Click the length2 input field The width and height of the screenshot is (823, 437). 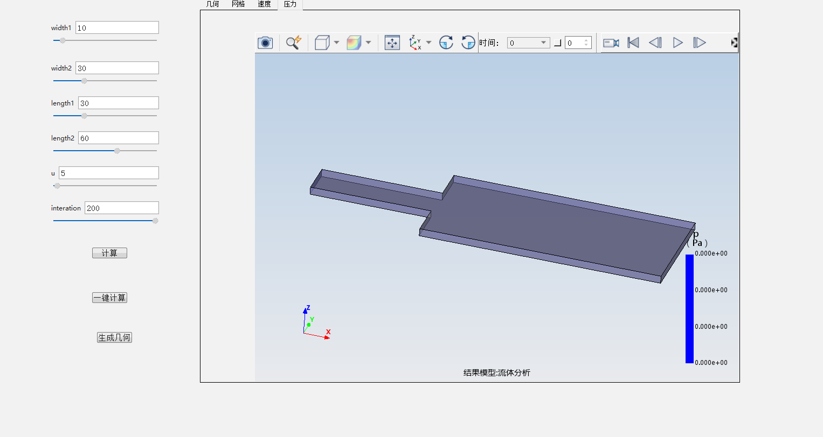pos(119,138)
